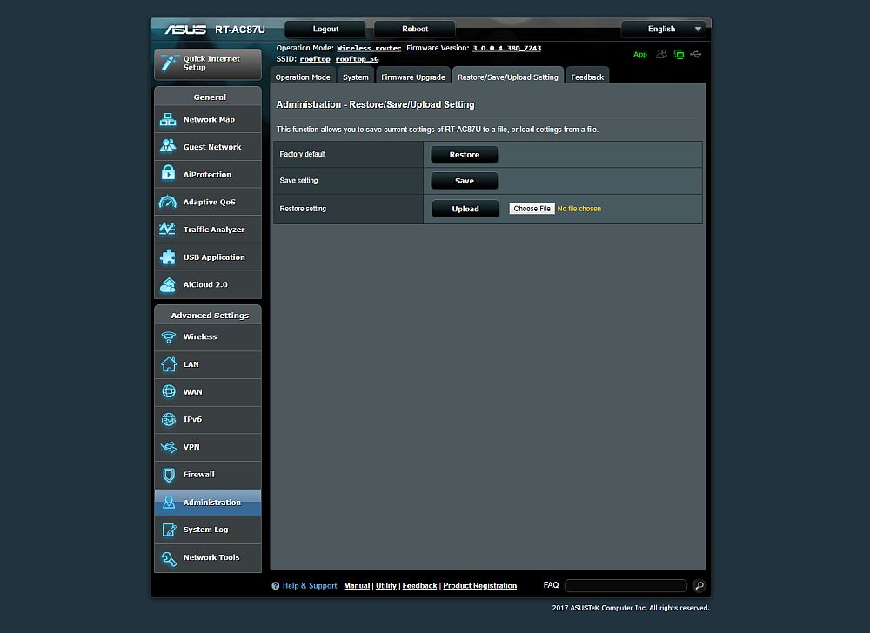Switch to the Firmware Upgrade tab

[412, 77]
